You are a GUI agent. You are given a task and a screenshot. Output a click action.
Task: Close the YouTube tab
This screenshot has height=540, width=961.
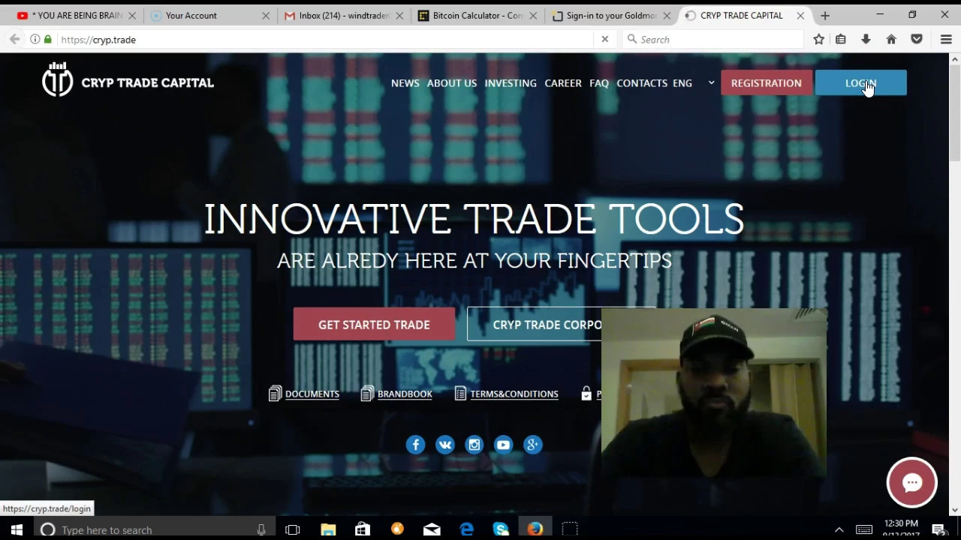point(132,15)
